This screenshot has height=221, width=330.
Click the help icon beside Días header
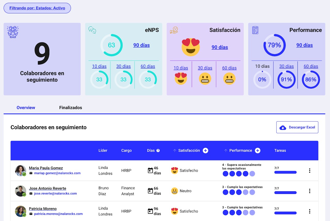click(x=158, y=151)
